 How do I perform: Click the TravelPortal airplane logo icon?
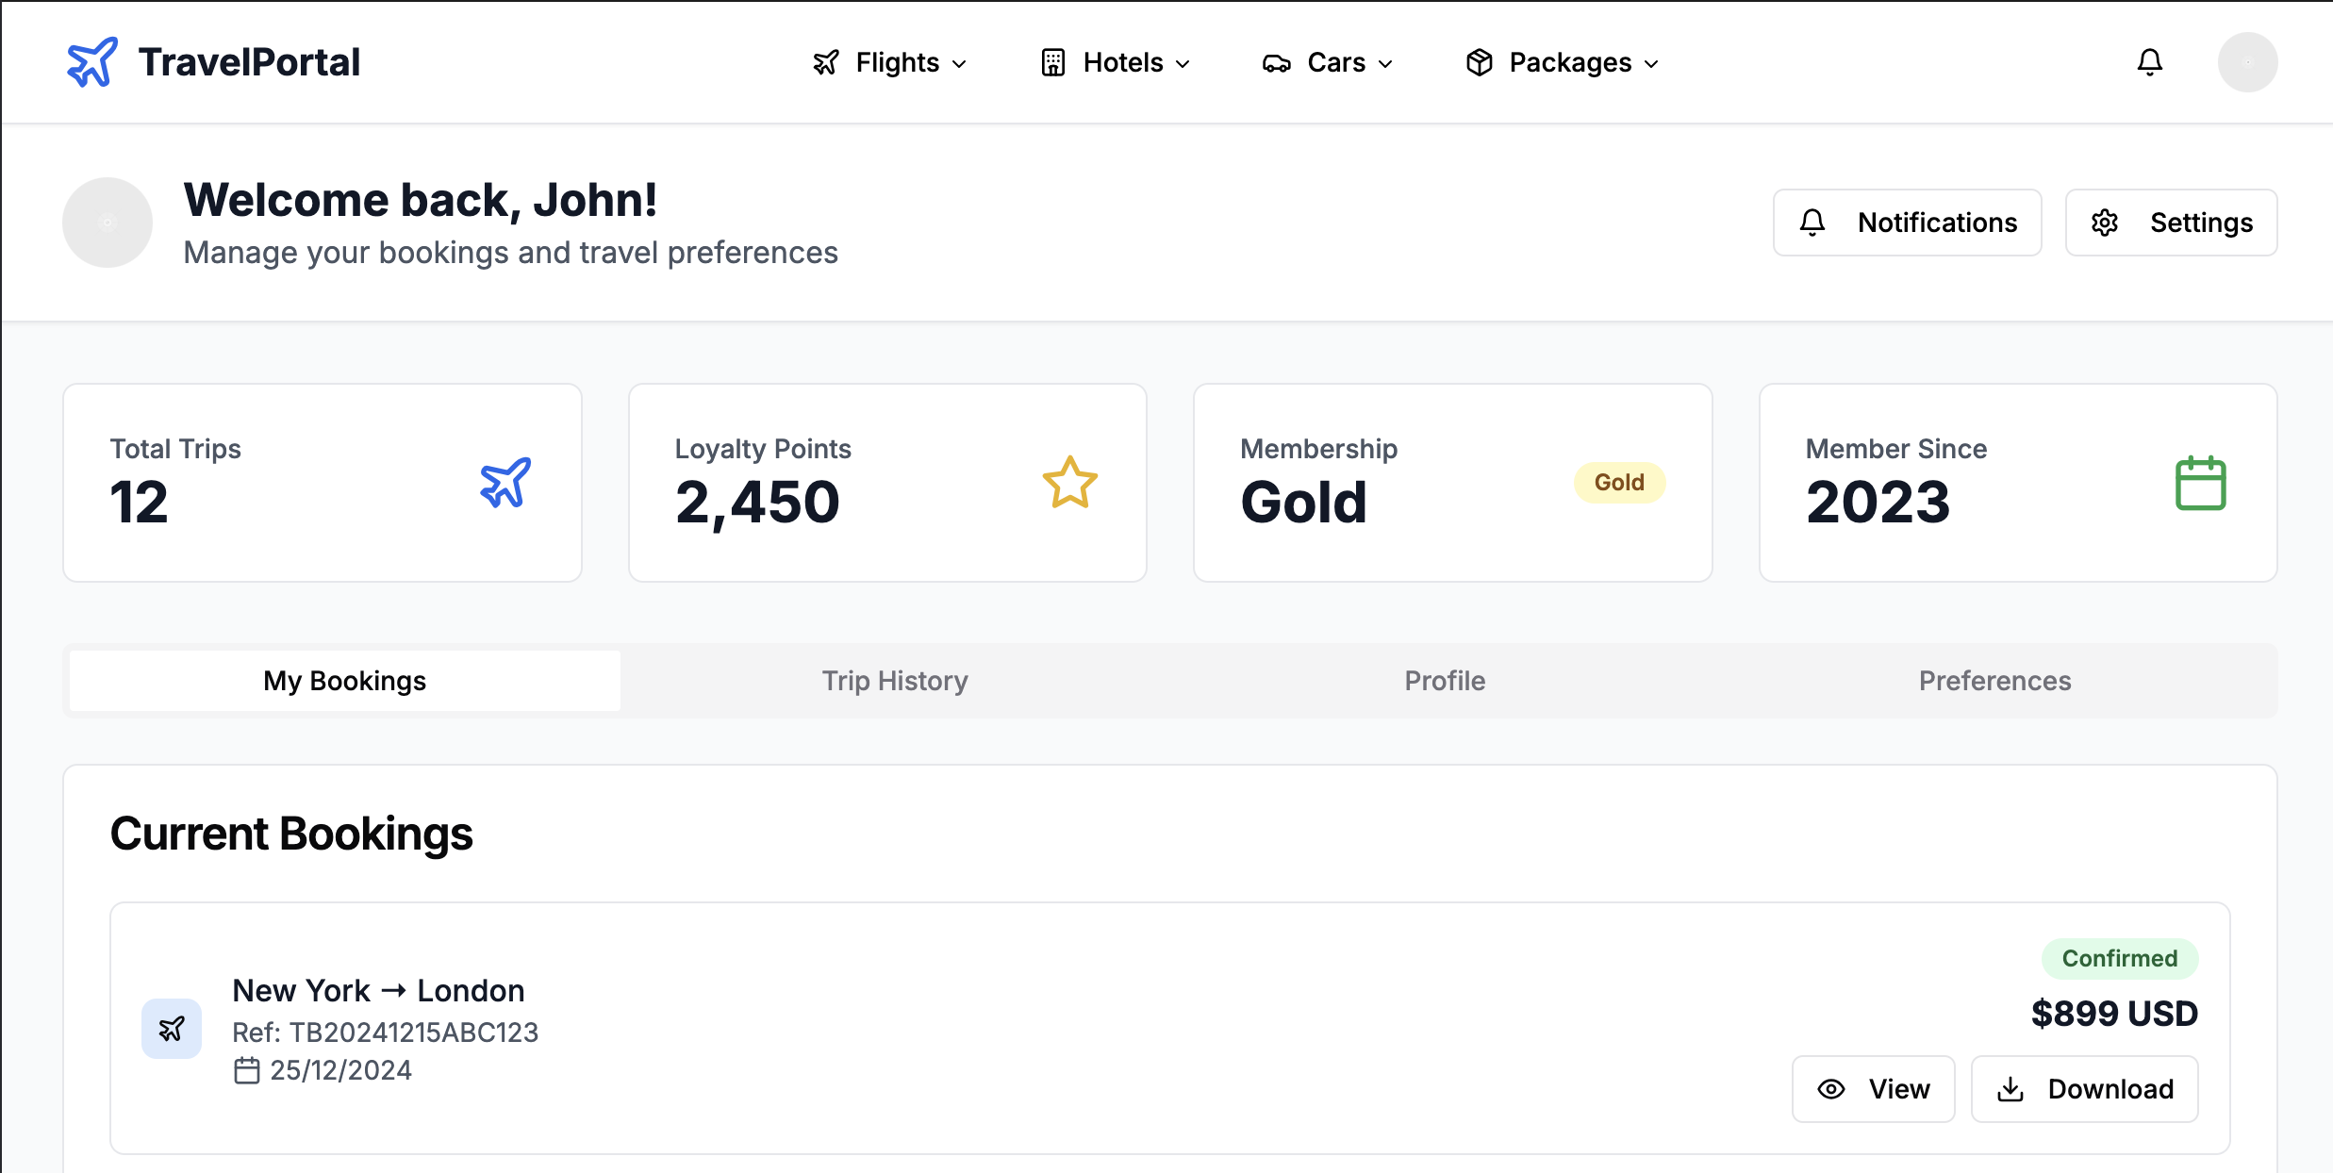[92, 62]
